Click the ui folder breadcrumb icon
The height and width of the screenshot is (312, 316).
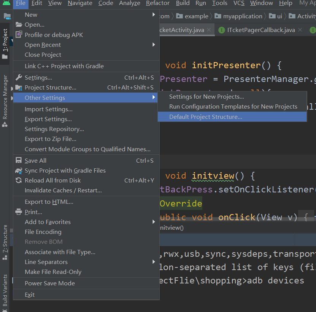[272, 16]
